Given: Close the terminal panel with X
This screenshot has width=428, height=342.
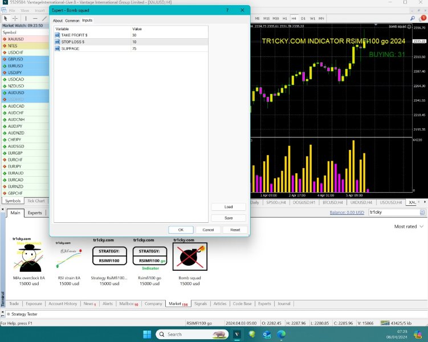Looking at the screenshot, I should click(x=2, y=209).
